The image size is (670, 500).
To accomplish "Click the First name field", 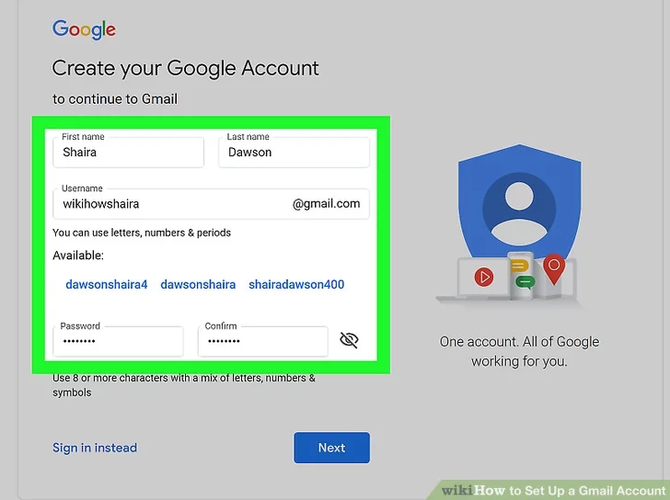I will (x=128, y=153).
